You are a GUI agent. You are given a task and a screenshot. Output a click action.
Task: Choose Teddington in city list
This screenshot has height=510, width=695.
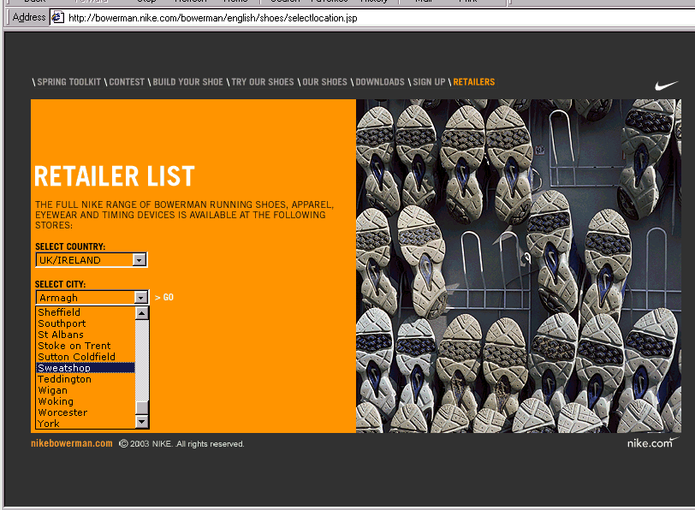(86, 379)
